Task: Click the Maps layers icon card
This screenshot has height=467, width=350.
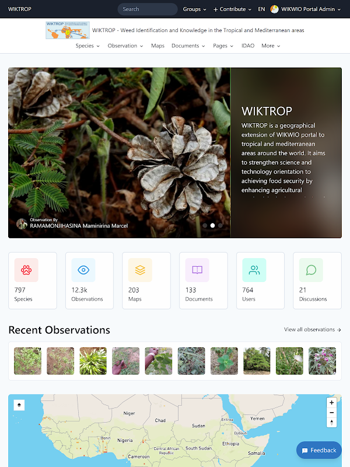Action: [146, 281]
